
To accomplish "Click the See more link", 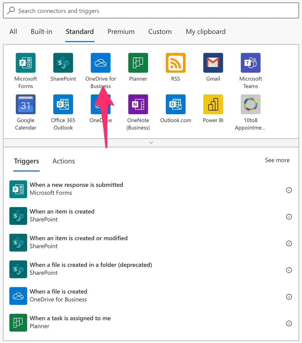I will [x=277, y=160].
